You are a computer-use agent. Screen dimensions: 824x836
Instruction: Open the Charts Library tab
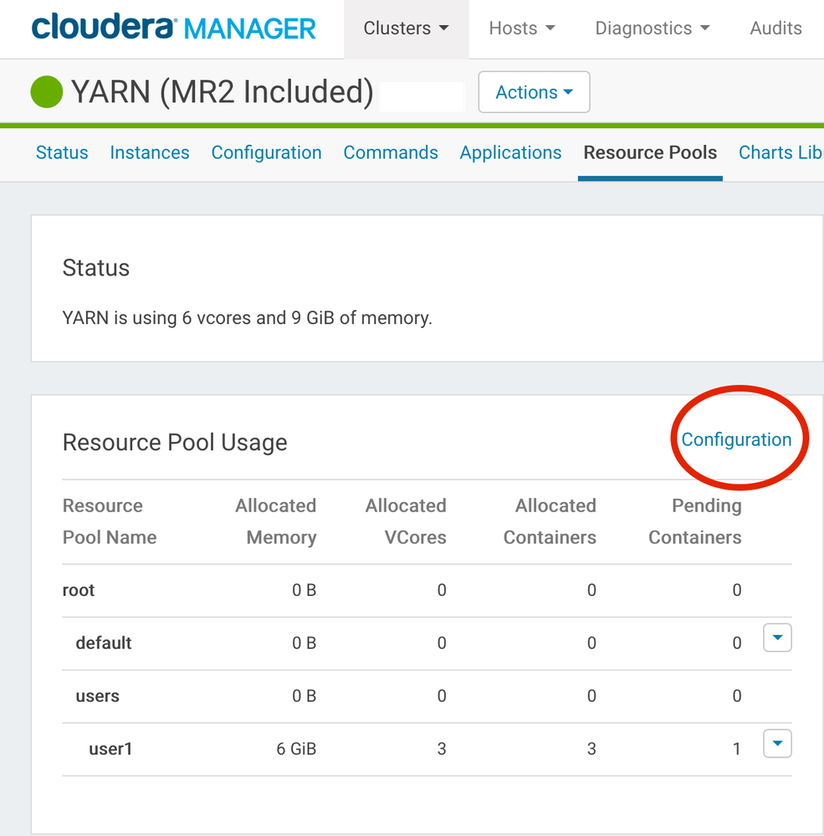pyautogui.click(x=780, y=152)
